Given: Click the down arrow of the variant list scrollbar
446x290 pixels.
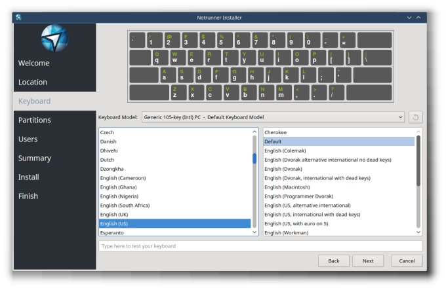Looking at the screenshot, I should (x=418, y=232).
